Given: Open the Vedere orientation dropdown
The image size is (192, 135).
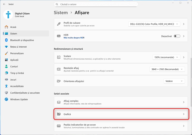Looking at the screenshot, I should tap(174, 81).
